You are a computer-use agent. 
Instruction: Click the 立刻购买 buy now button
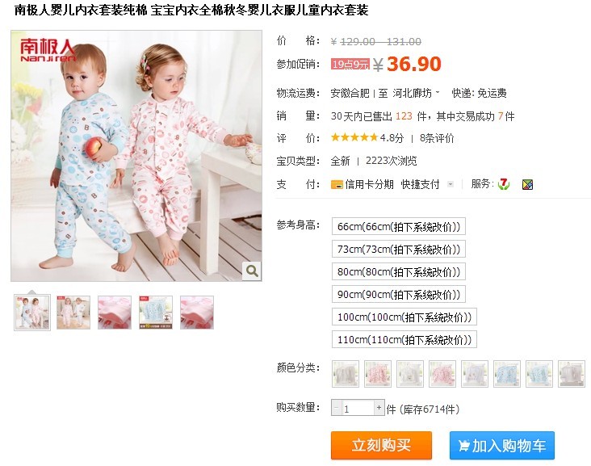pos(381,445)
